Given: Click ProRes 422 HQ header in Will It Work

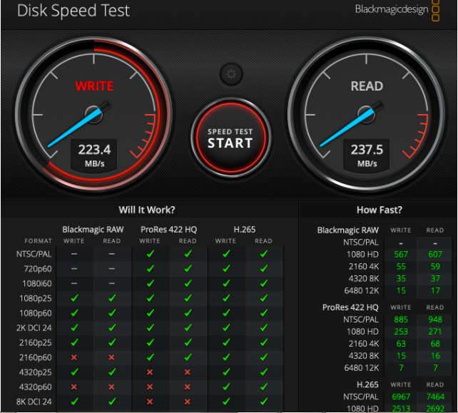Looking at the screenshot, I should click(x=168, y=229).
